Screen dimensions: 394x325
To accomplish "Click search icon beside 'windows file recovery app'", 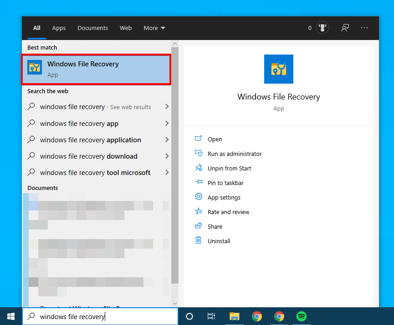I will tap(31, 123).
